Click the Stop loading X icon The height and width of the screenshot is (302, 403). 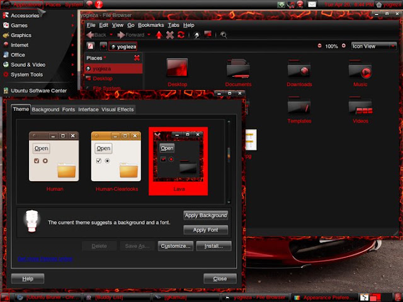pos(170,35)
